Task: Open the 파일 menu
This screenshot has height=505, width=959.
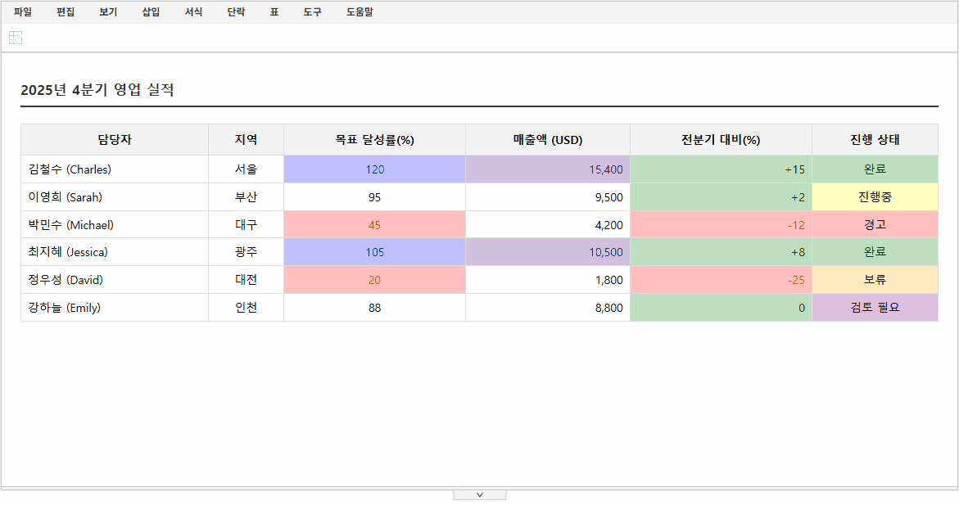Action: tap(22, 11)
